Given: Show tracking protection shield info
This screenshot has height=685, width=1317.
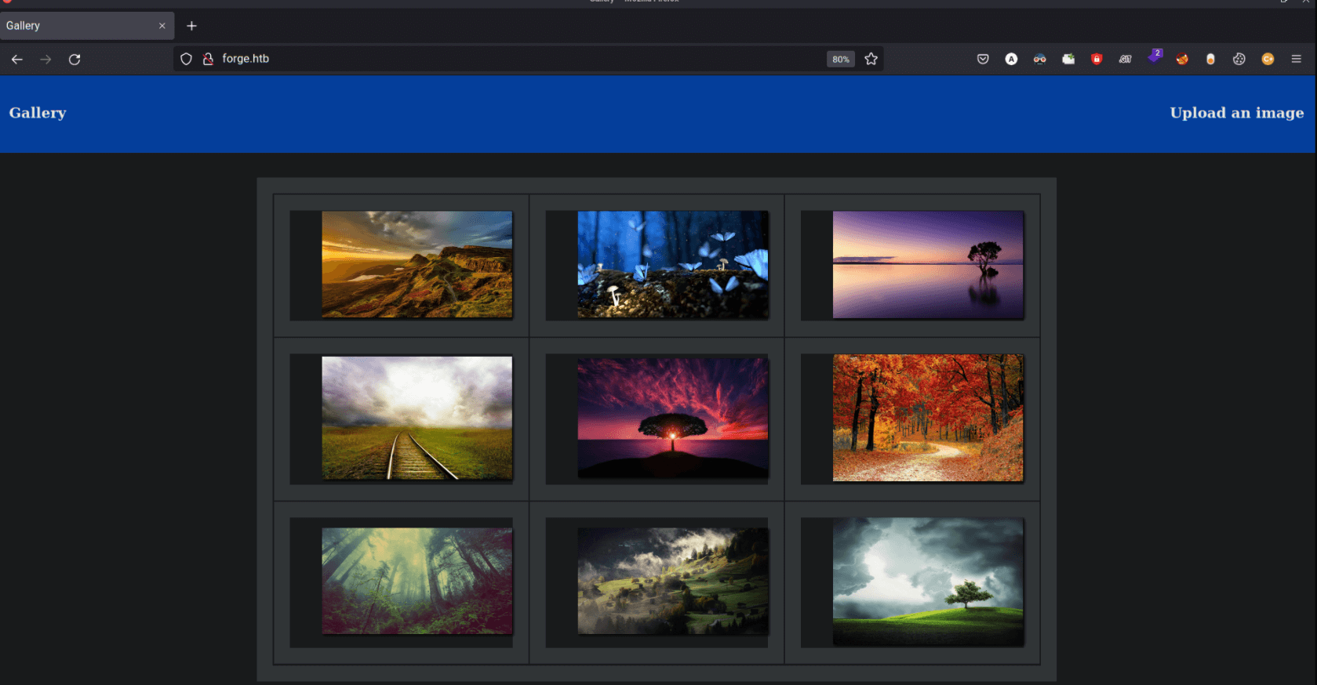Looking at the screenshot, I should 186,59.
